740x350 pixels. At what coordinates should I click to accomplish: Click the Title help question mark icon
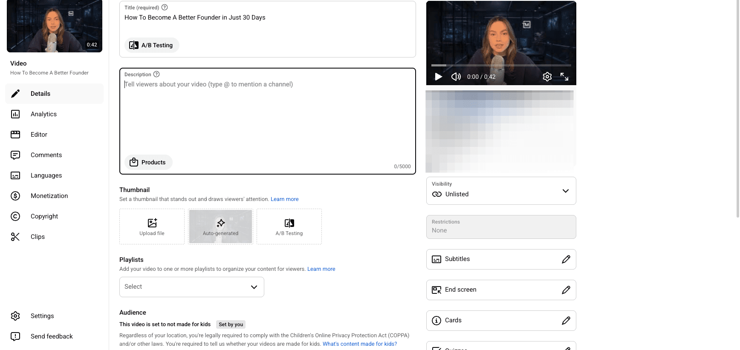click(165, 7)
